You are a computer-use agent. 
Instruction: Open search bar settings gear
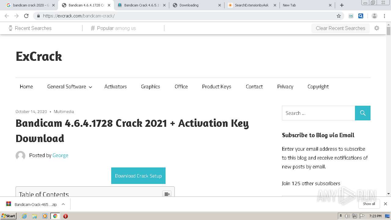point(377,28)
